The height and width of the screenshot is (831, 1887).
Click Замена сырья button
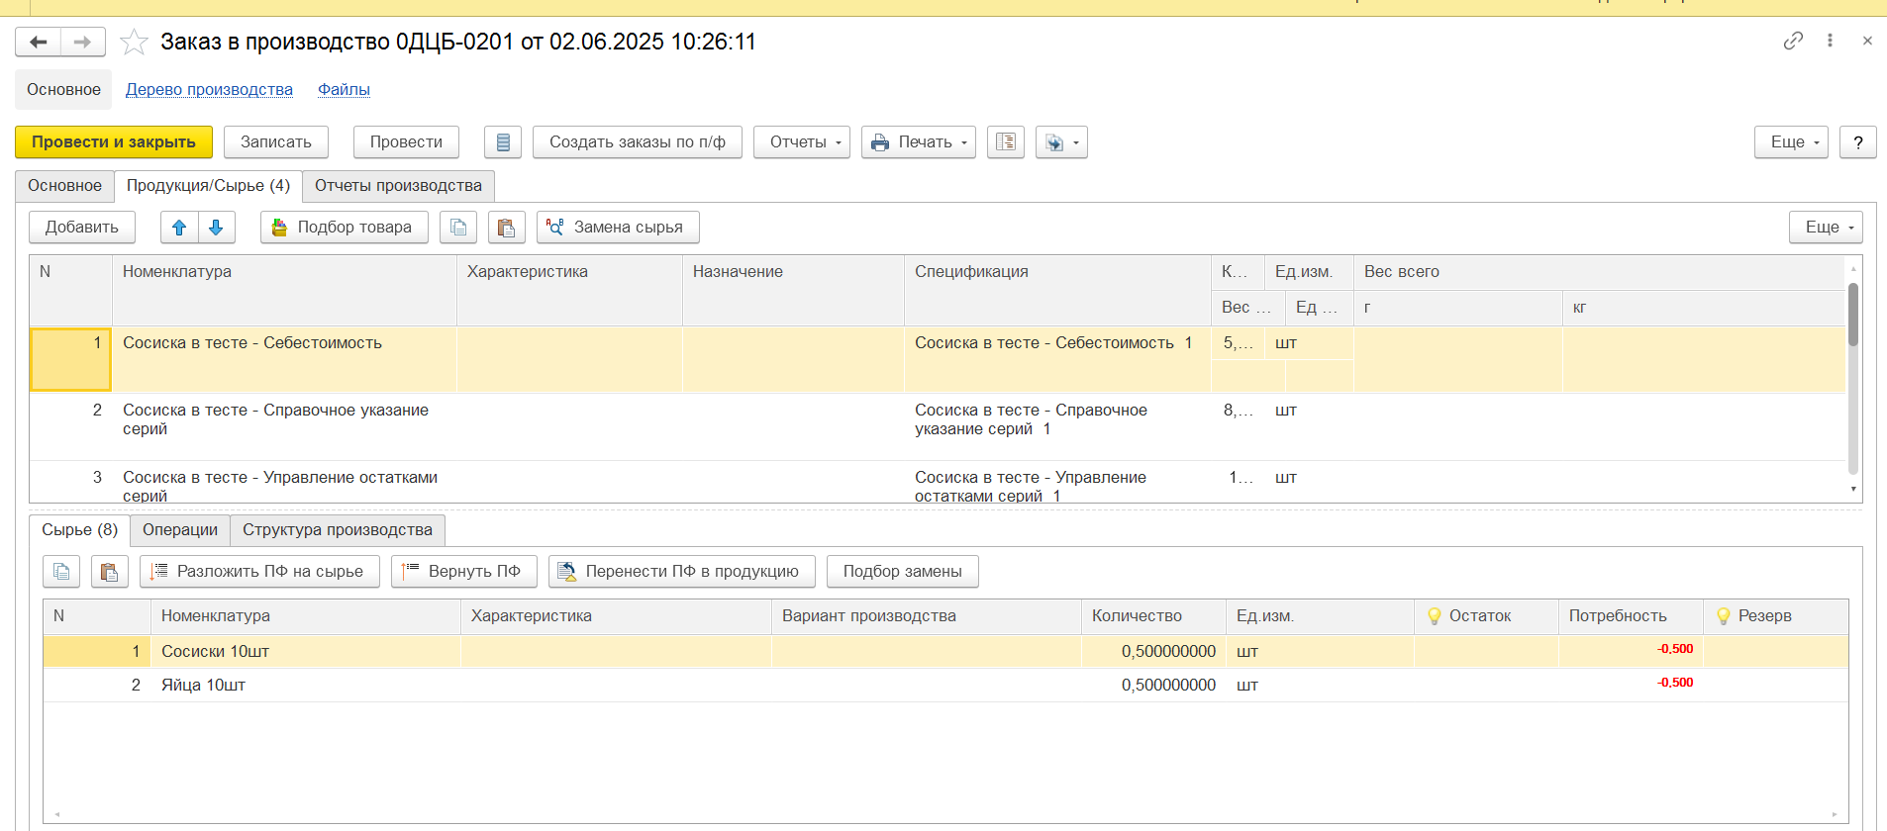pyautogui.click(x=618, y=228)
